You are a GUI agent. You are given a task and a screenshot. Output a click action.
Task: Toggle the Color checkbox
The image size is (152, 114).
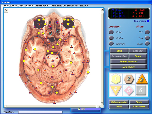coord(79,109)
